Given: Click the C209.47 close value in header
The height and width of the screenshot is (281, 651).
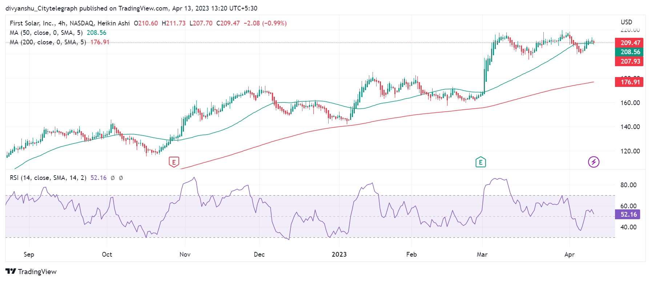Looking at the screenshot, I should 228,23.
